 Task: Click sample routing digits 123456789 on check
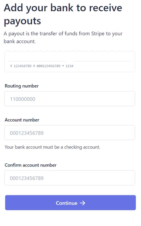(x=23, y=66)
